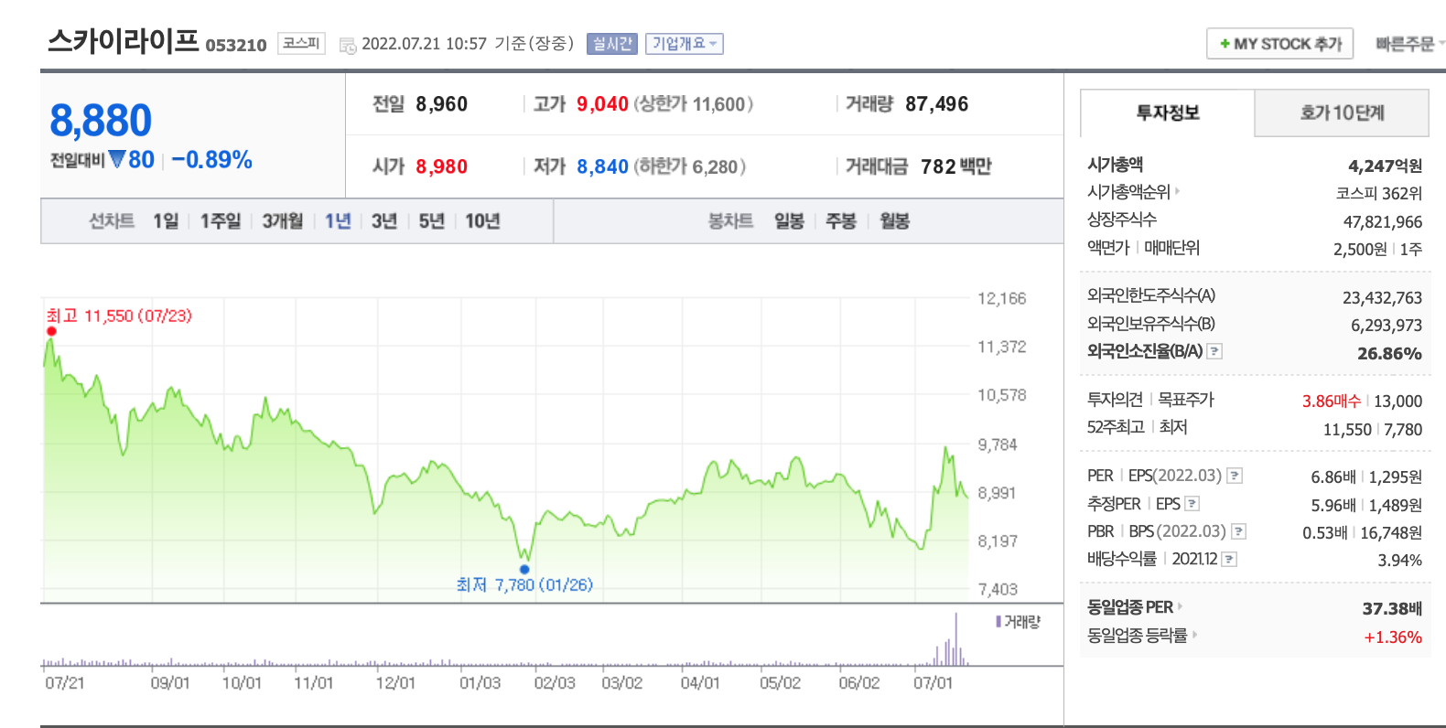Click the red 최고 11,550 marker dot

[x=51, y=331]
